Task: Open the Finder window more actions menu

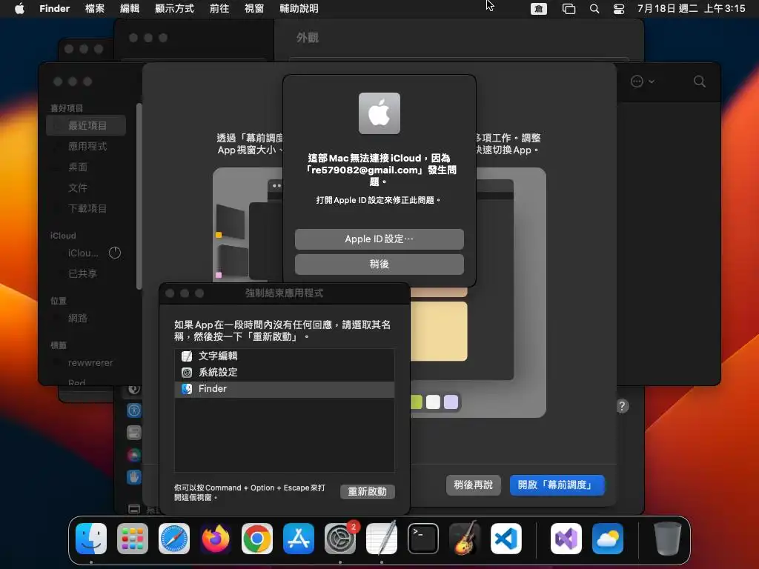Action: click(643, 81)
